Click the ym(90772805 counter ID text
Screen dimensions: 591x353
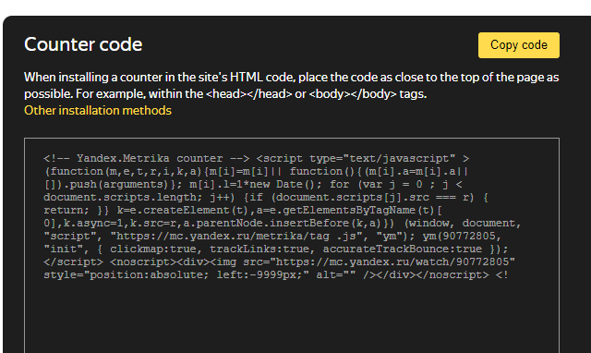(x=462, y=236)
